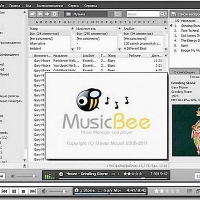200x200 pixels.
Task: Open the 'Справка' menu
Action: 91,6
